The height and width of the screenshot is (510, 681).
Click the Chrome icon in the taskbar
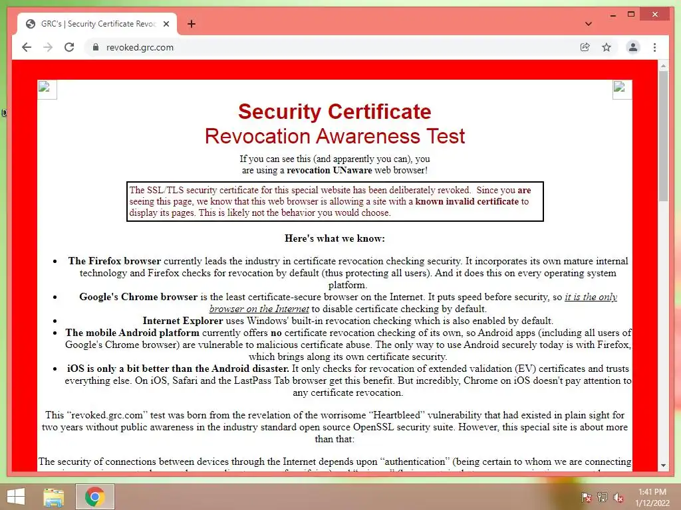click(x=94, y=497)
